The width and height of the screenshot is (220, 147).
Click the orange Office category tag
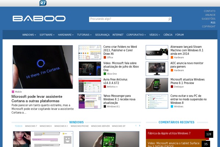108,57
